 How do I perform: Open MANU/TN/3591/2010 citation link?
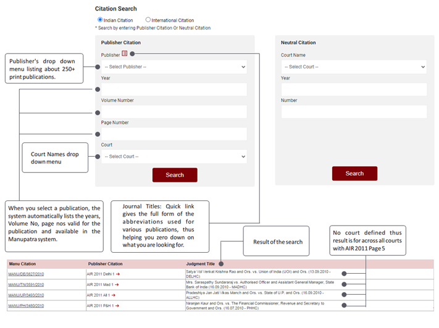(x=26, y=284)
